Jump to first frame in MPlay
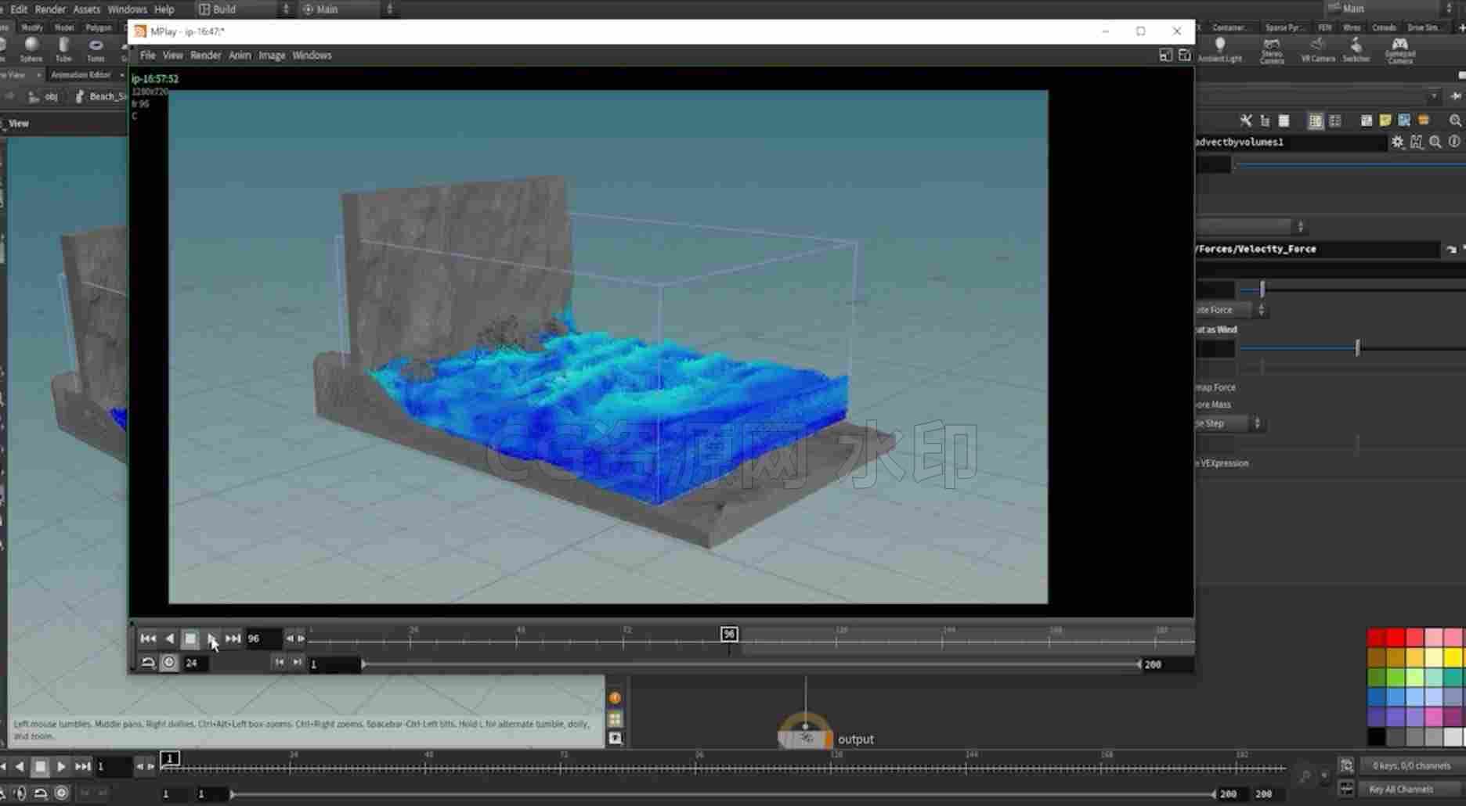Image resolution: width=1466 pixels, height=806 pixels. [x=148, y=639]
